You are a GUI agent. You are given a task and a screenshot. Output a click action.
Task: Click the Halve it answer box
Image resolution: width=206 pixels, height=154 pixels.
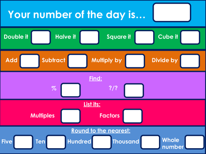tap(89, 37)
